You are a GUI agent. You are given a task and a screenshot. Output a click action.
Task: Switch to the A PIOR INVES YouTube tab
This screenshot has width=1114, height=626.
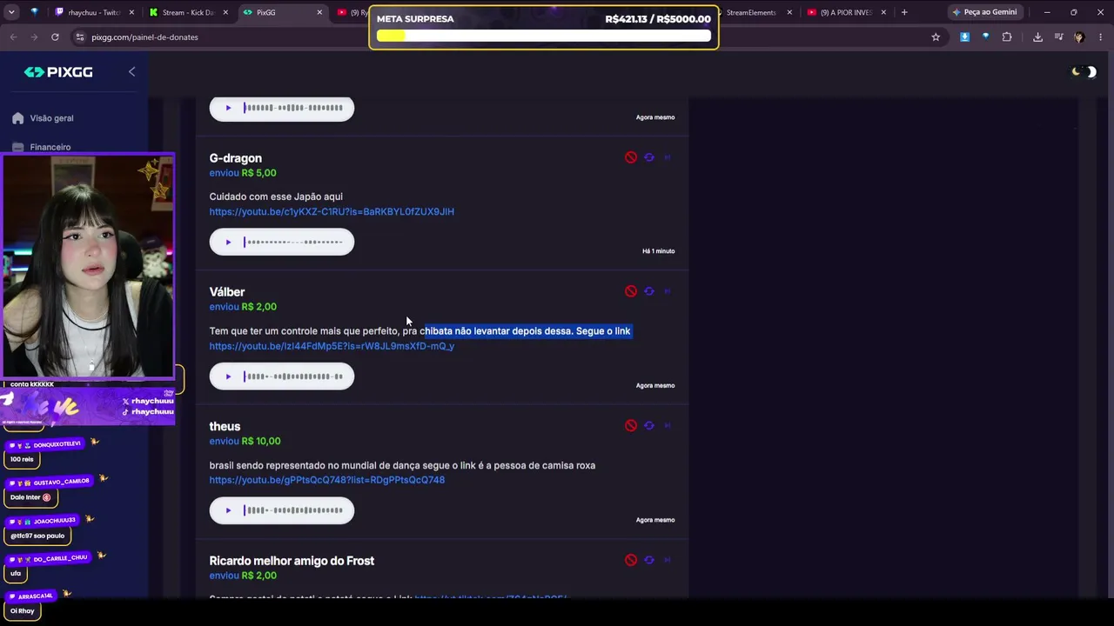tap(846, 12)
